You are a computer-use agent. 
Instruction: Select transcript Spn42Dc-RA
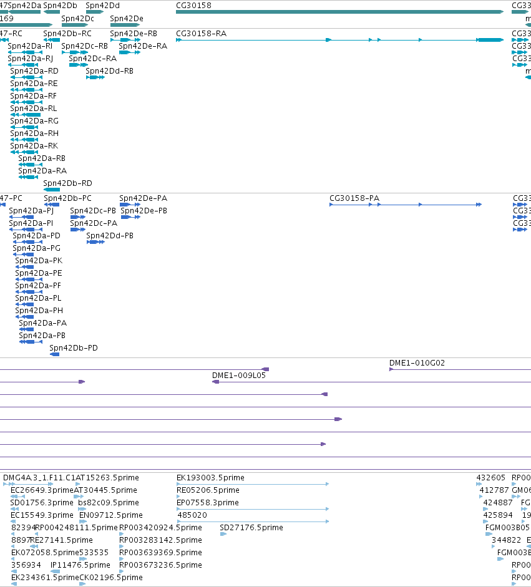[x=93, y=59]
